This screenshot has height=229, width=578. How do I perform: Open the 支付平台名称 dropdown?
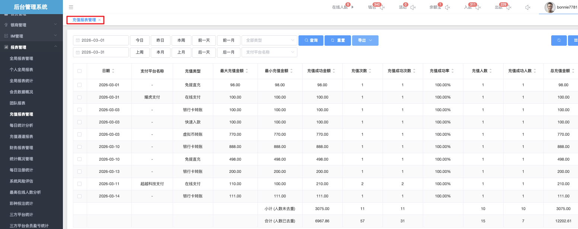[269, 52]
